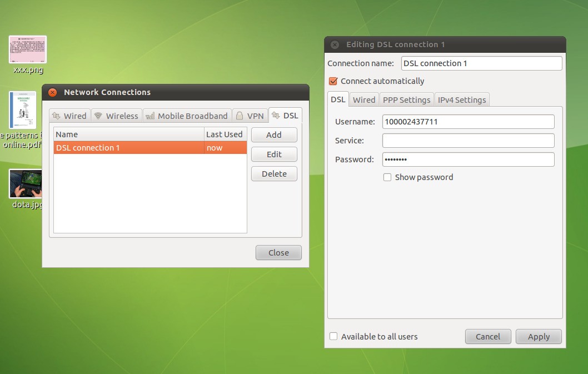Screen dimensions: 588x374
Task: Select the DSL connection 1 row
Action: (129, 148)
